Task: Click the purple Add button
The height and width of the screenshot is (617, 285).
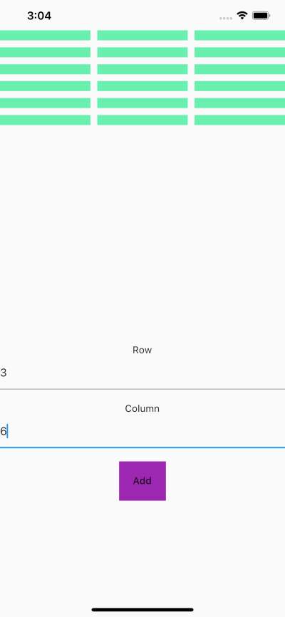Action: coord(142,480)
